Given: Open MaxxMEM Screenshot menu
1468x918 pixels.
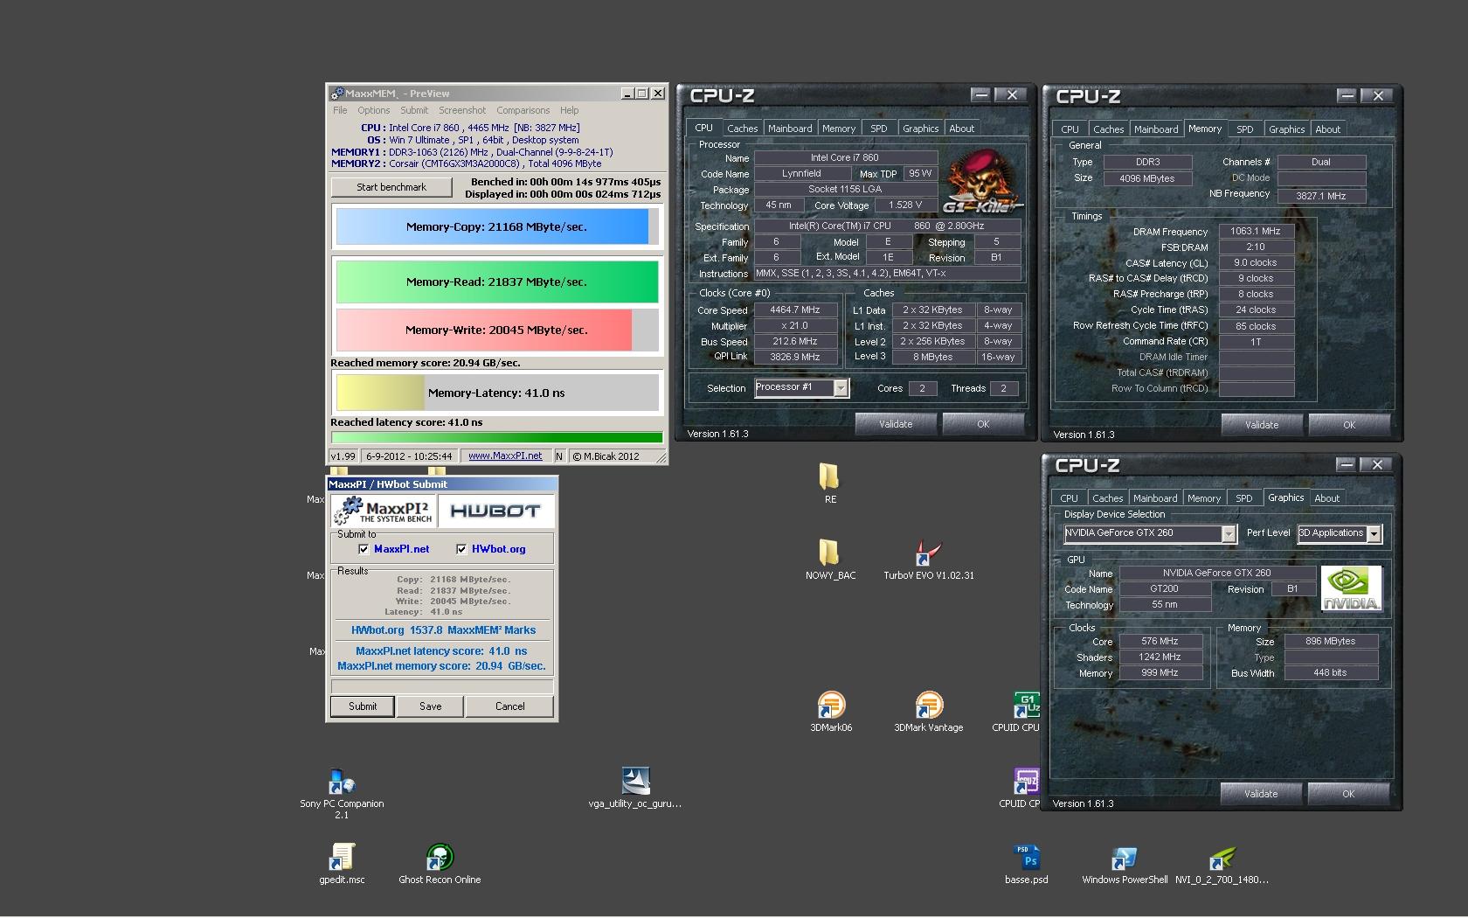Looking at the screenshot, I should [462, 110].
